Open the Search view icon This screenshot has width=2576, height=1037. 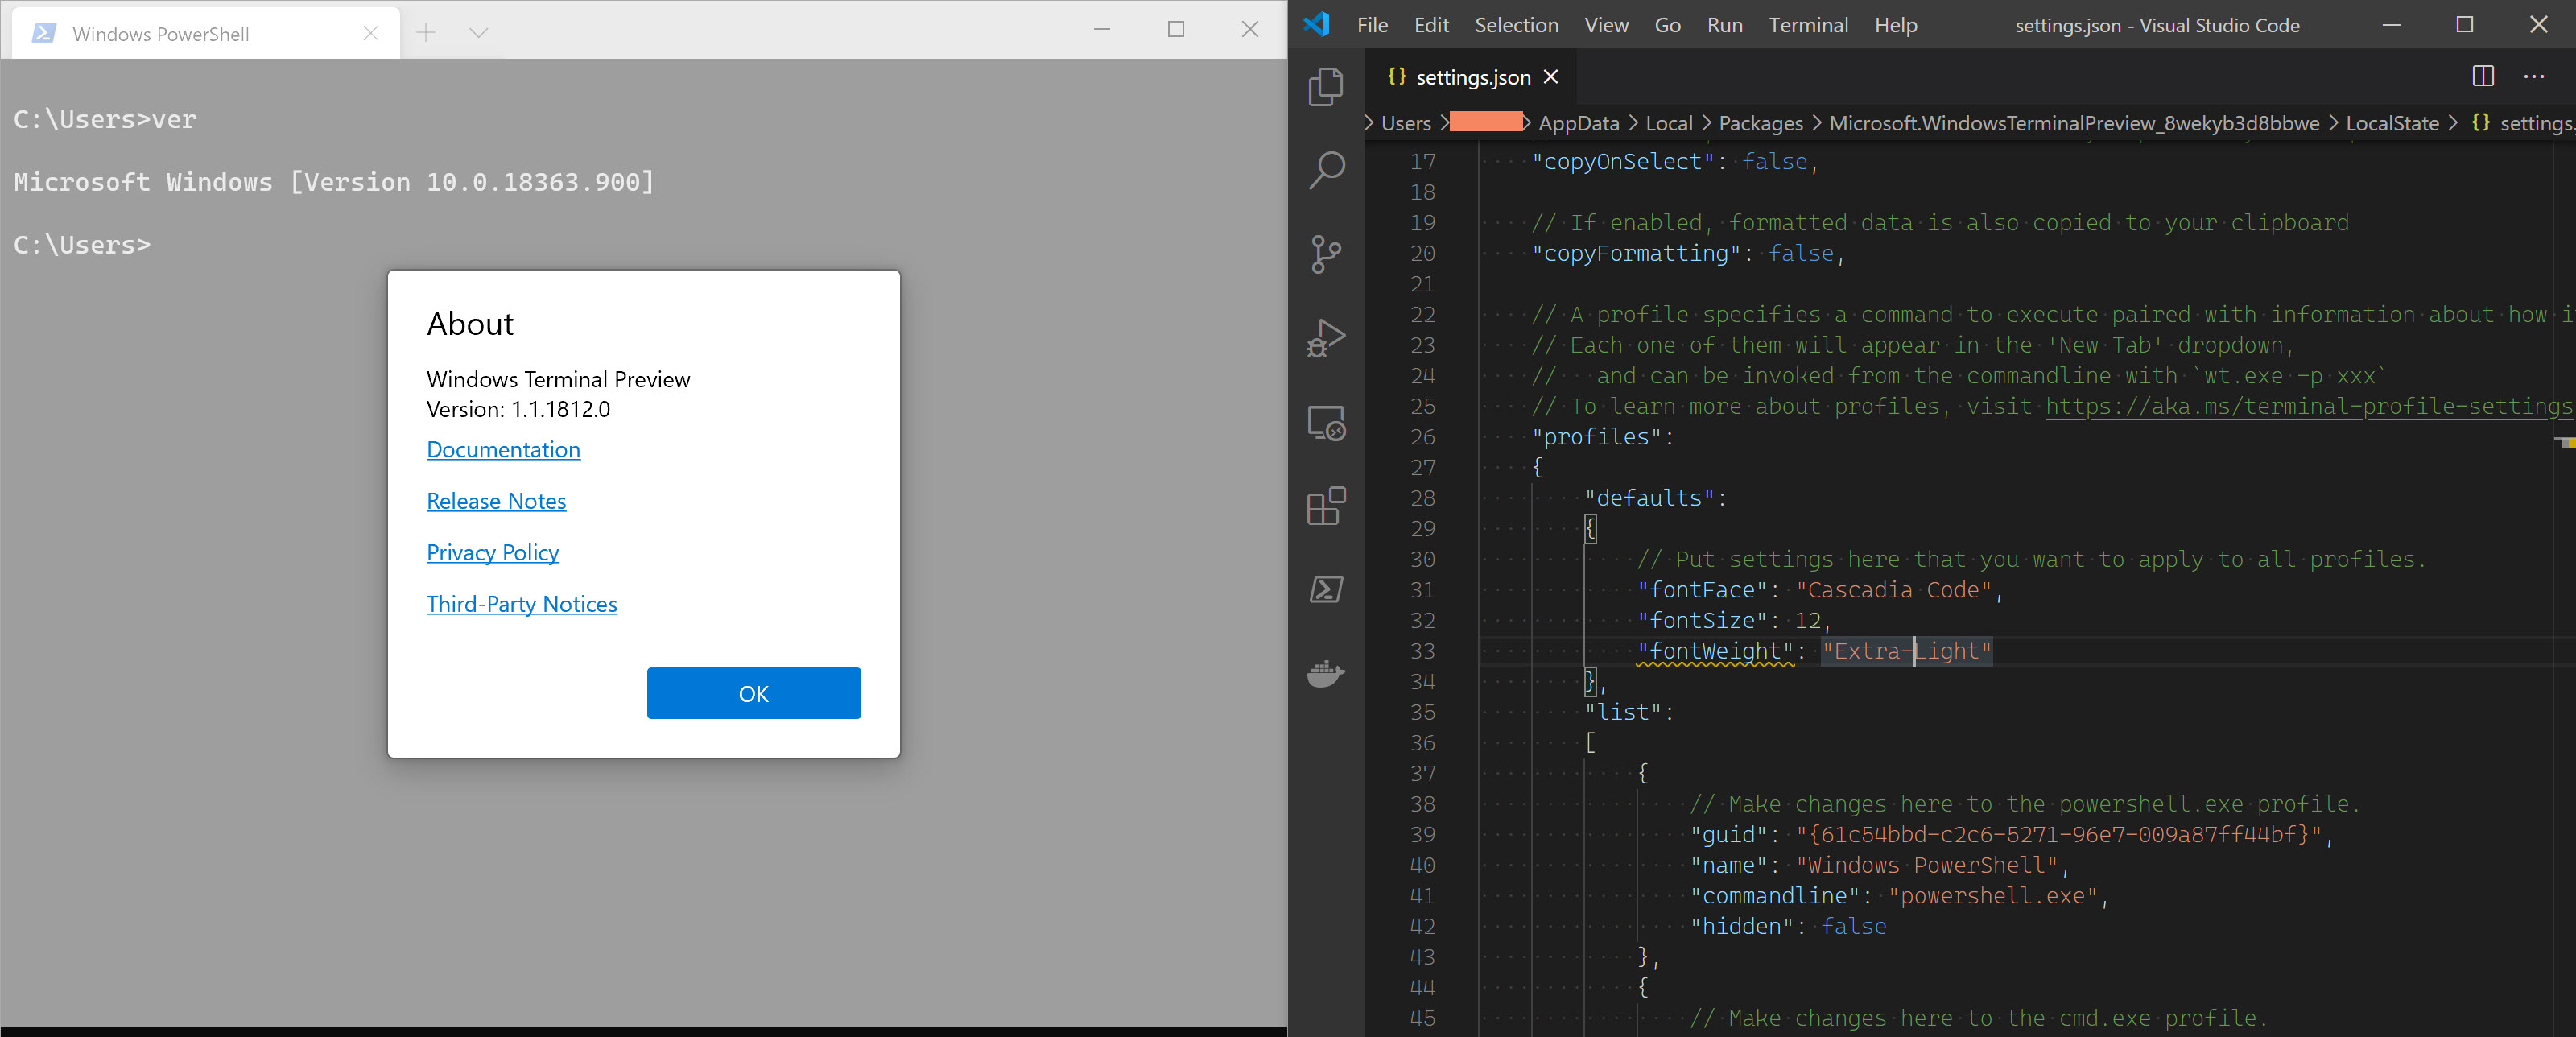pyautogui.click(x=1326, y=170)
